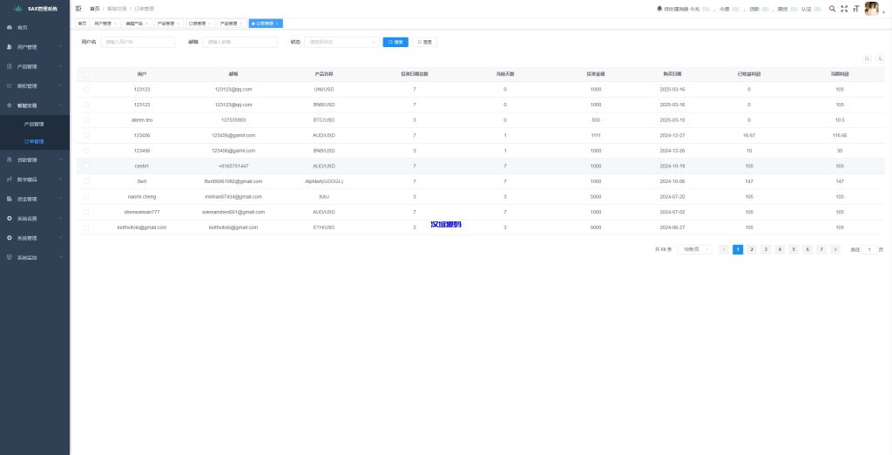Click the round search toggle icon above table
Viewport: 892px width, 455px height.
point(866,58)
